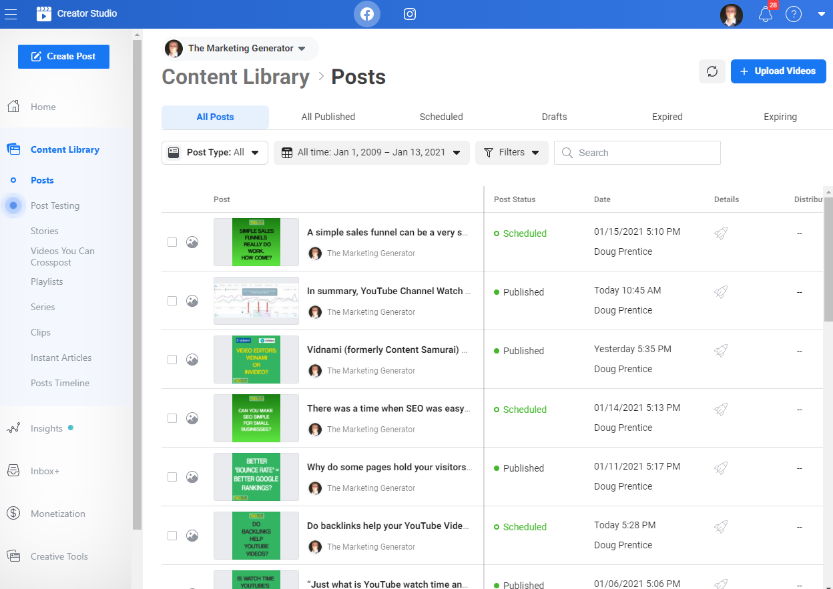This screenshot has height=589, width=833.
Task: Open Creative Tools in the sidebar
Action: 59,556
